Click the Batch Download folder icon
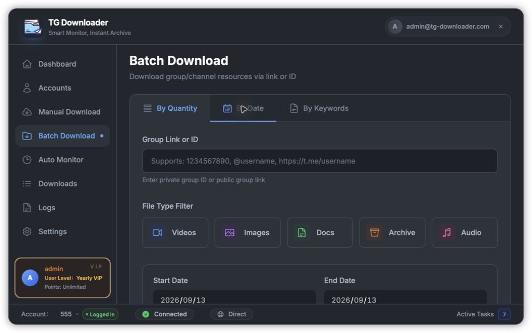 tap(27, 136)
